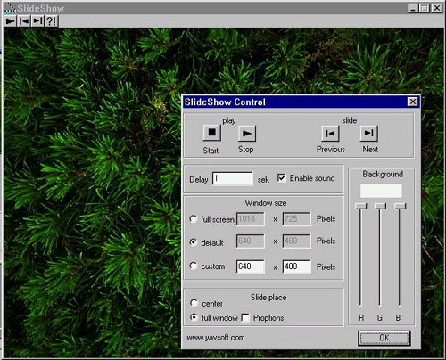Tick the Proptions checkbox
Screen dimensions: 446x360
(x=245, y=318)
